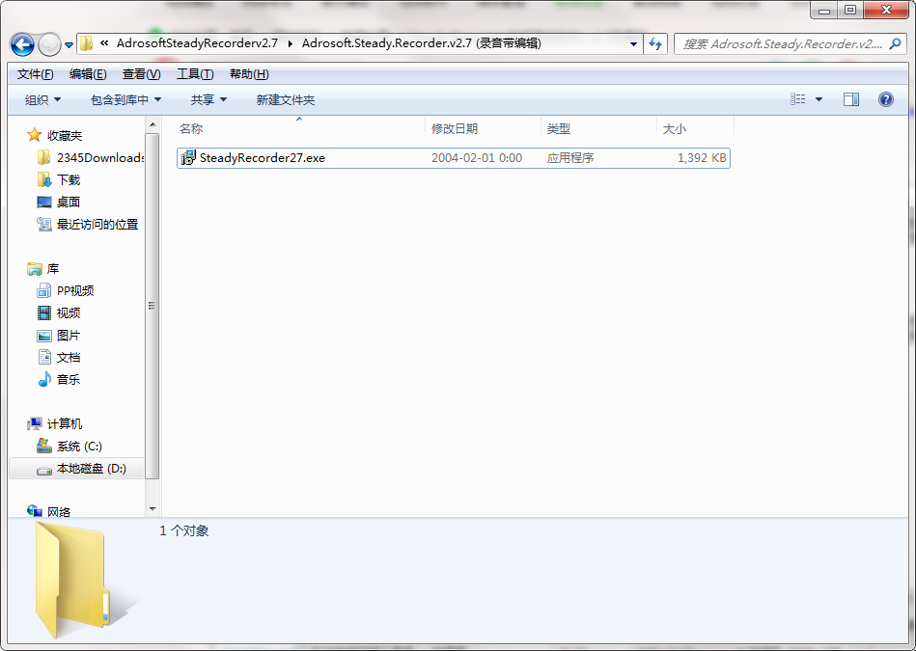Sort by 类型 column header

(598, 128)
